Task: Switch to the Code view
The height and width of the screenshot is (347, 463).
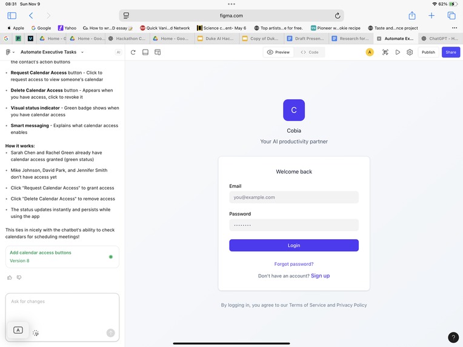Action: pyautogui.click(x=310, y=52)
